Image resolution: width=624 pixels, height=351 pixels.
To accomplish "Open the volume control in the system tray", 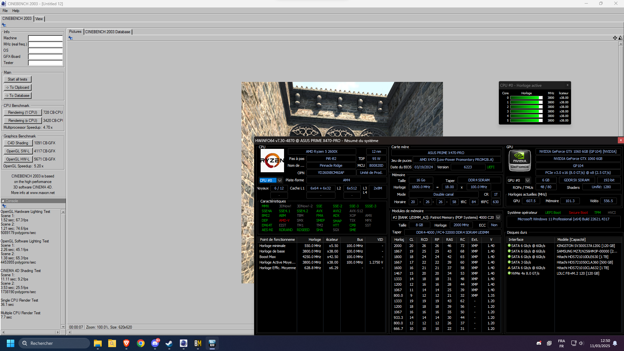I will (581, 343).
